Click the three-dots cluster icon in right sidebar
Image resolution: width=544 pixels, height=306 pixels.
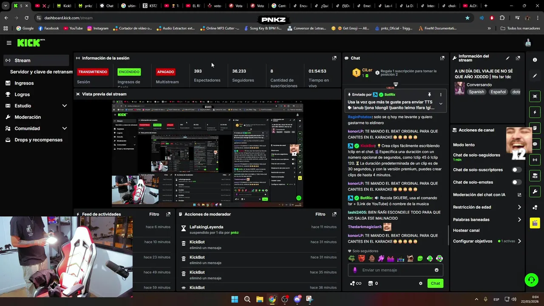[x=535, y=207]
